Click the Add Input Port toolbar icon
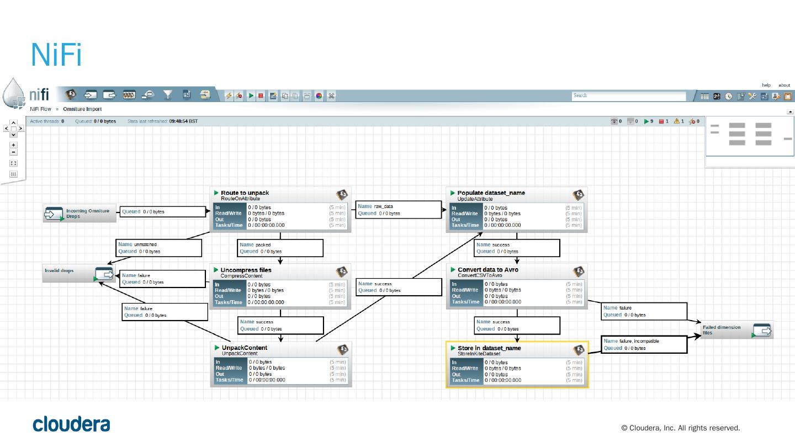This screenshot has width=795, height=447. [x=90, y=95]
